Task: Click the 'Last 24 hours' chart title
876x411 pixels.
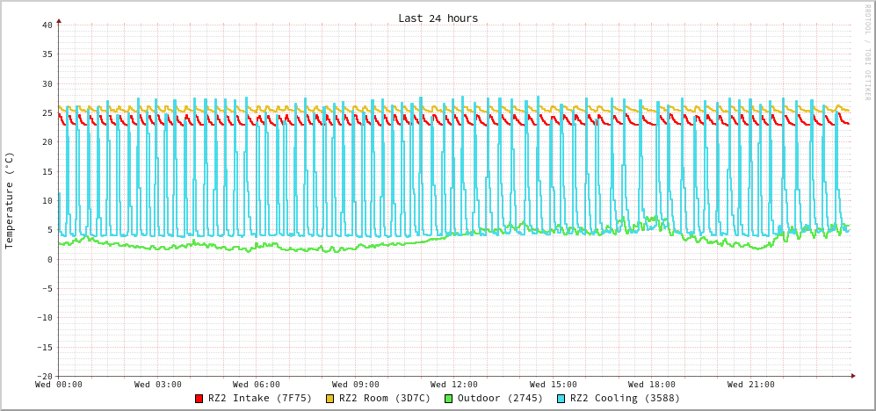Action: tap(438, 18)
